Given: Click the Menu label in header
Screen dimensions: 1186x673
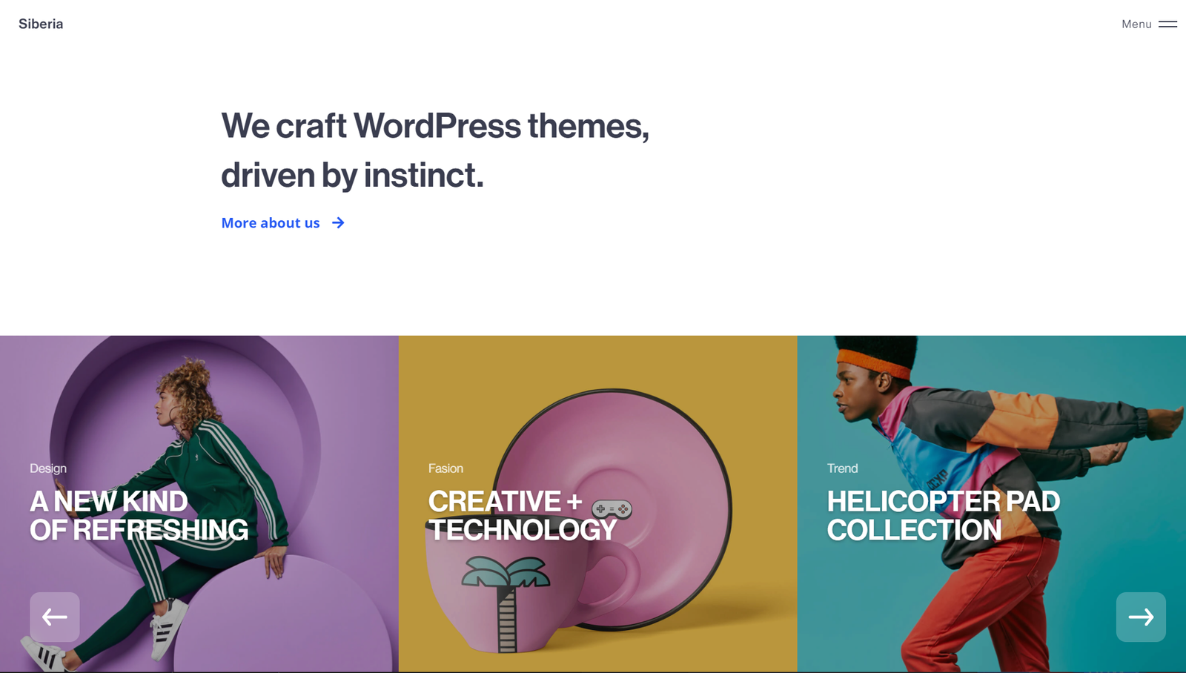Looking at the screenshot, I should tap(1136, 24).
